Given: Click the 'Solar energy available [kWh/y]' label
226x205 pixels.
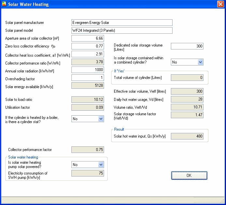Looking at the screenshot, I should pyautogui.click(x=29, y=87).
